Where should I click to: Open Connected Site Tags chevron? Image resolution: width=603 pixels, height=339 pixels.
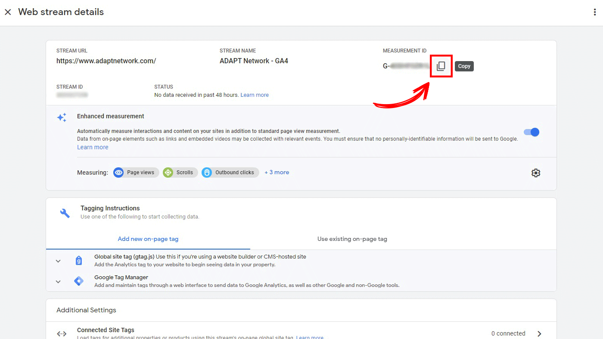pyautogui.click(x=540, y=333)
